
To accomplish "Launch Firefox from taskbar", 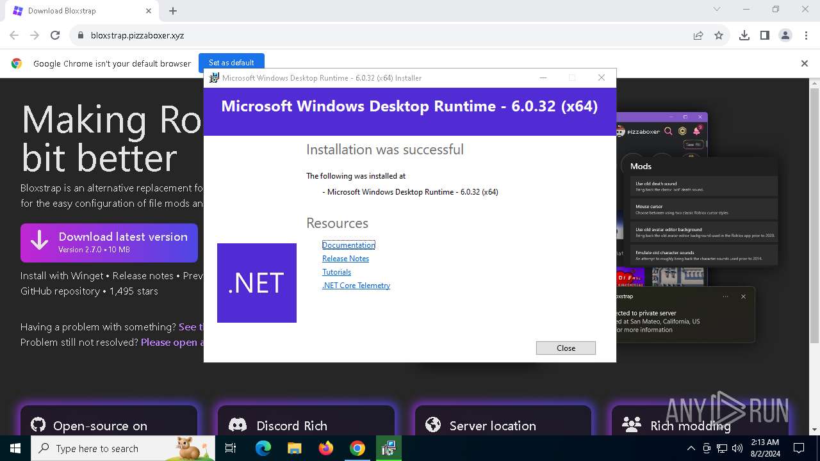I will (x=325, y=448).
